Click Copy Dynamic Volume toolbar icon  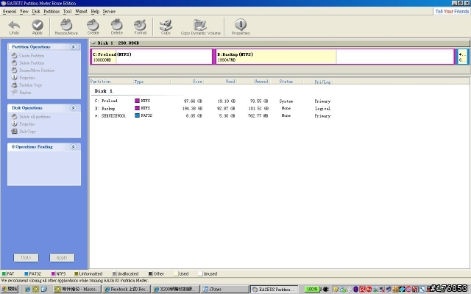[200, 27]
